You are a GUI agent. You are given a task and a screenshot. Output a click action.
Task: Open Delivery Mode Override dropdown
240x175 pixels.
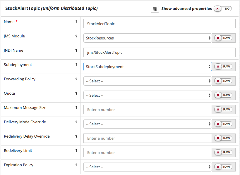pyautogui.click(x=147, y=124)
